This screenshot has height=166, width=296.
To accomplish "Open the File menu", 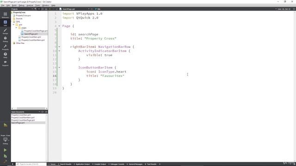I will click(3, 6).
